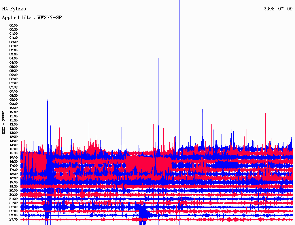Select the 16:00 time label

[x=13, y=157]
